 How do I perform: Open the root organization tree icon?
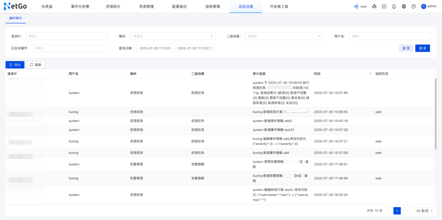click(356, 7)
